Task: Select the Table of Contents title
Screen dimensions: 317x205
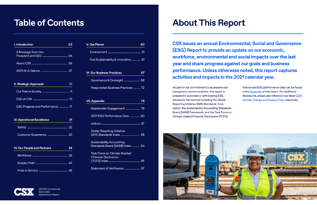Action: click(x=49, y=23)
